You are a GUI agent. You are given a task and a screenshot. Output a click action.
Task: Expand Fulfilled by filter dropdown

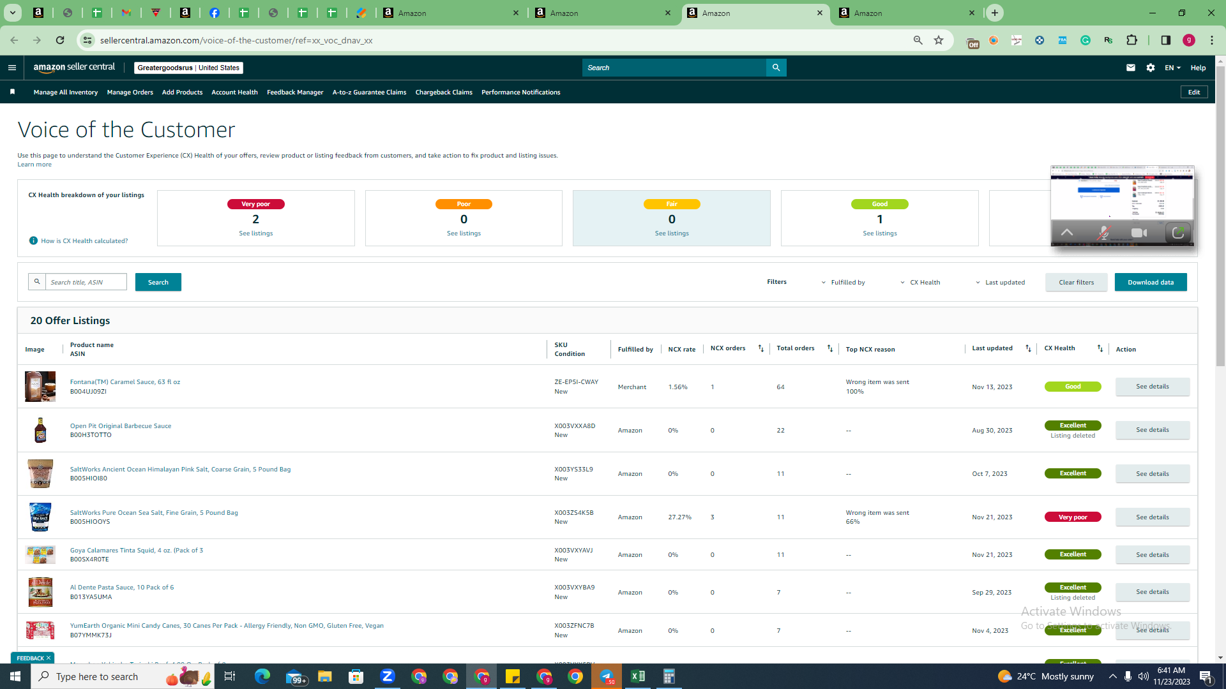tap(843, 282)
